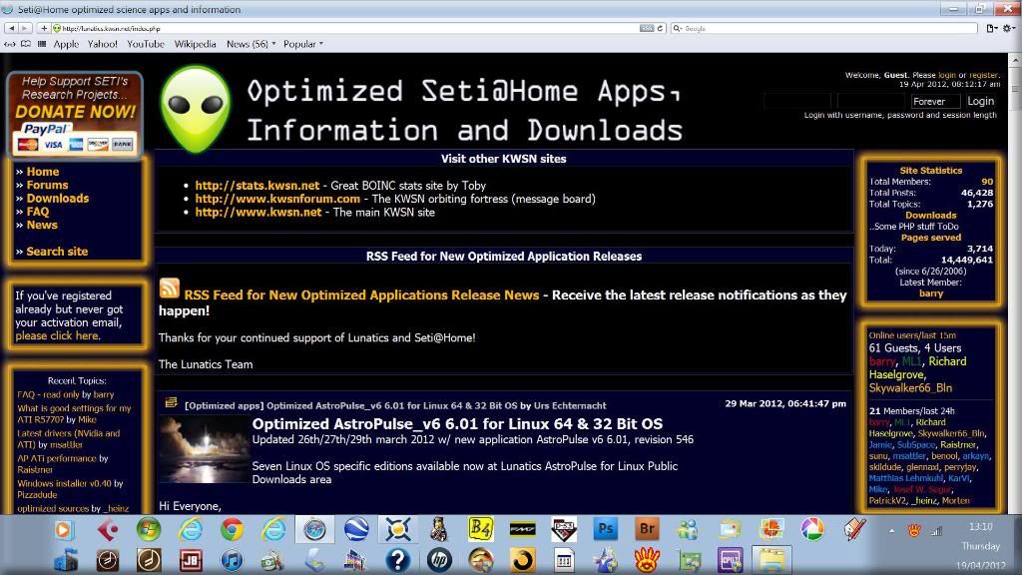The image size is (1022, 575).
Task: Open Windows Media Player taskbar icon
Action: [64, 529]
